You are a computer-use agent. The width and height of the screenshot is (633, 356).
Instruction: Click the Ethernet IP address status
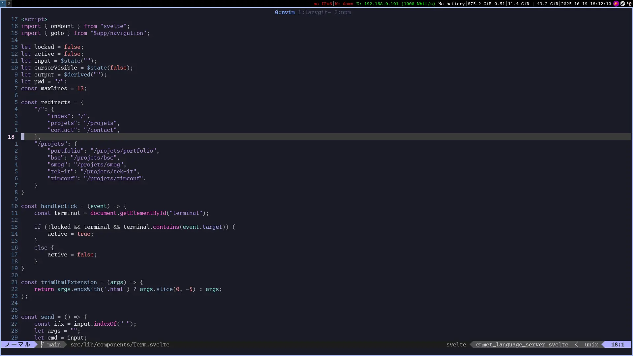[x=396, y=4]
